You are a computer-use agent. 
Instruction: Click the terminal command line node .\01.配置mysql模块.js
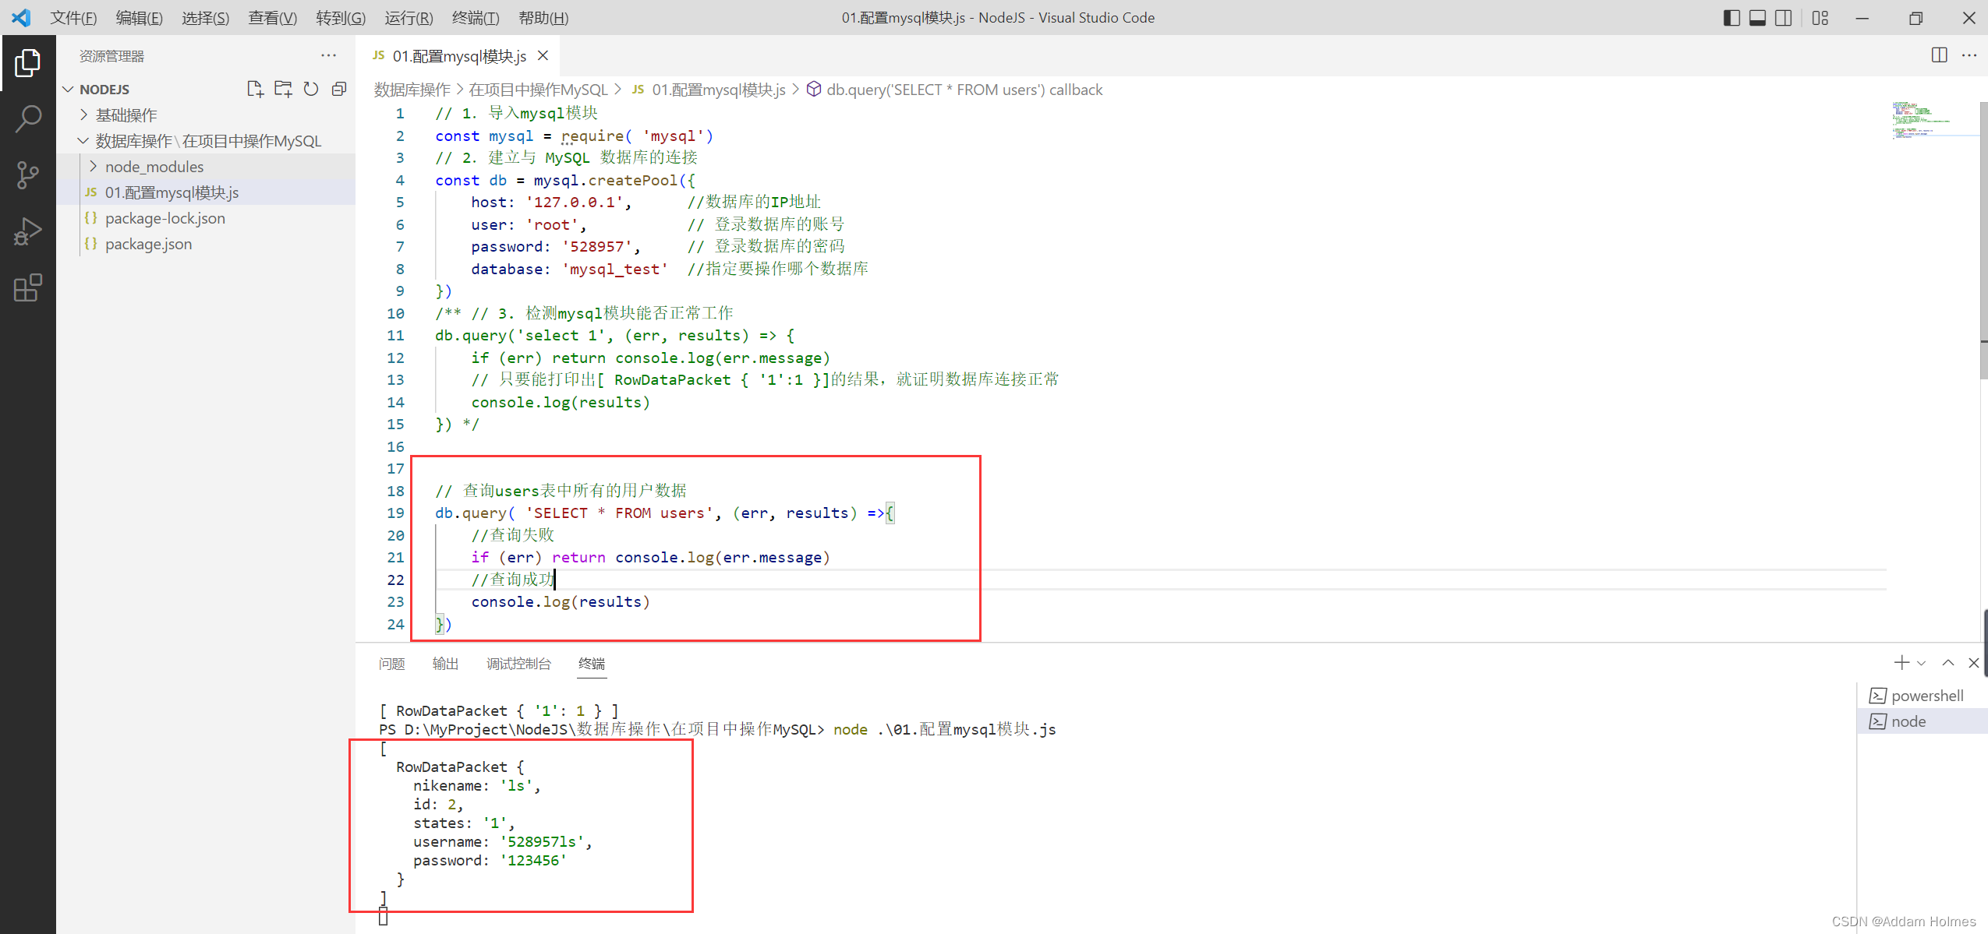[x=944, y=729]
